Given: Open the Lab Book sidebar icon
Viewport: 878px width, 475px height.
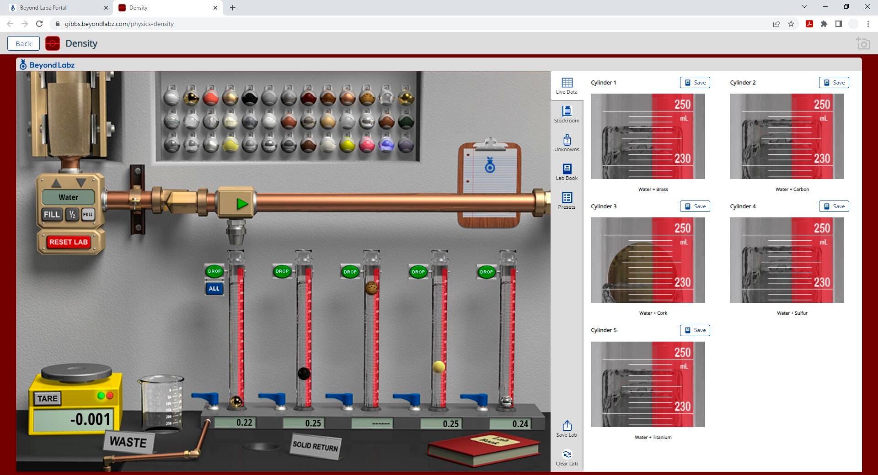Looking at the screenshot, I should click(567, 172).
